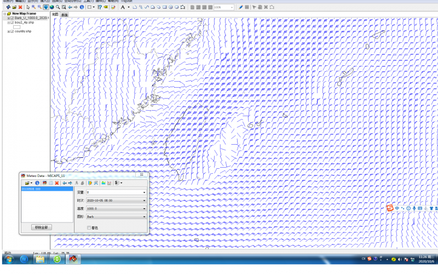
Task: Click the open data file icon in Meteo Data
Action: pos(26,182)
